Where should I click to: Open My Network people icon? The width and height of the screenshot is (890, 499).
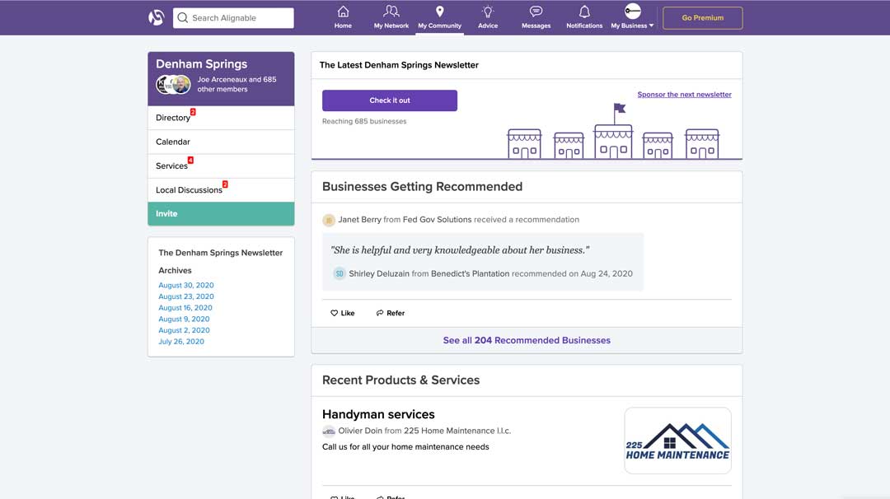[x=391, y=12]
